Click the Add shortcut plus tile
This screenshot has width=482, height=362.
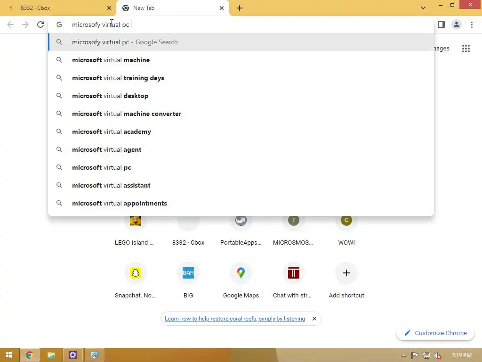[346, 281]
